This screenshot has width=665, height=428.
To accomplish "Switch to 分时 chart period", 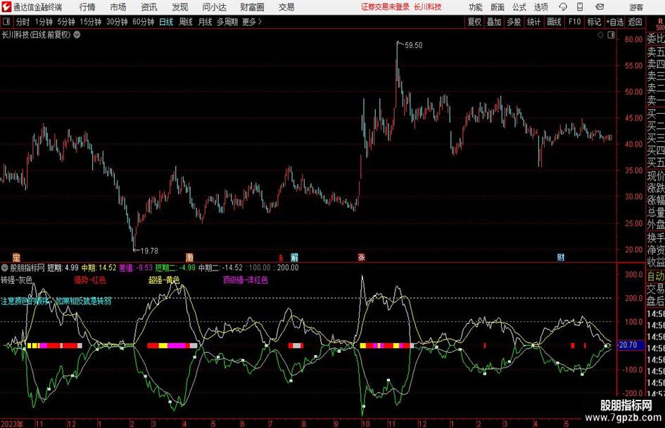I will point(23,22).
